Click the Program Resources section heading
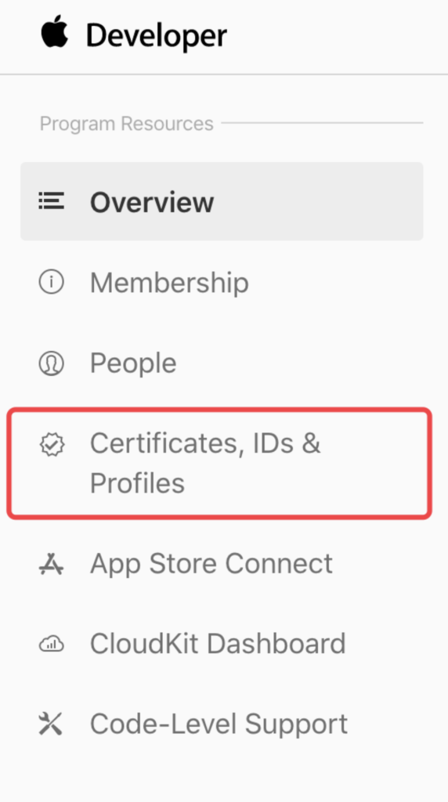This screenshot has height=802, width=448. 126,123
